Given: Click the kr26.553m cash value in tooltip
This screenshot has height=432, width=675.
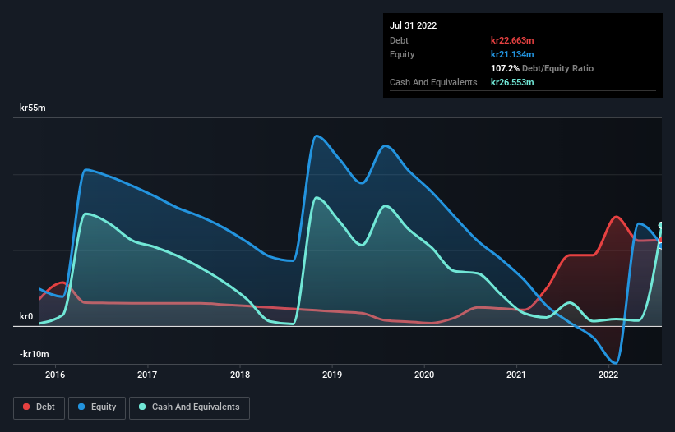Looking at the screenshot, I should point(513,83).
